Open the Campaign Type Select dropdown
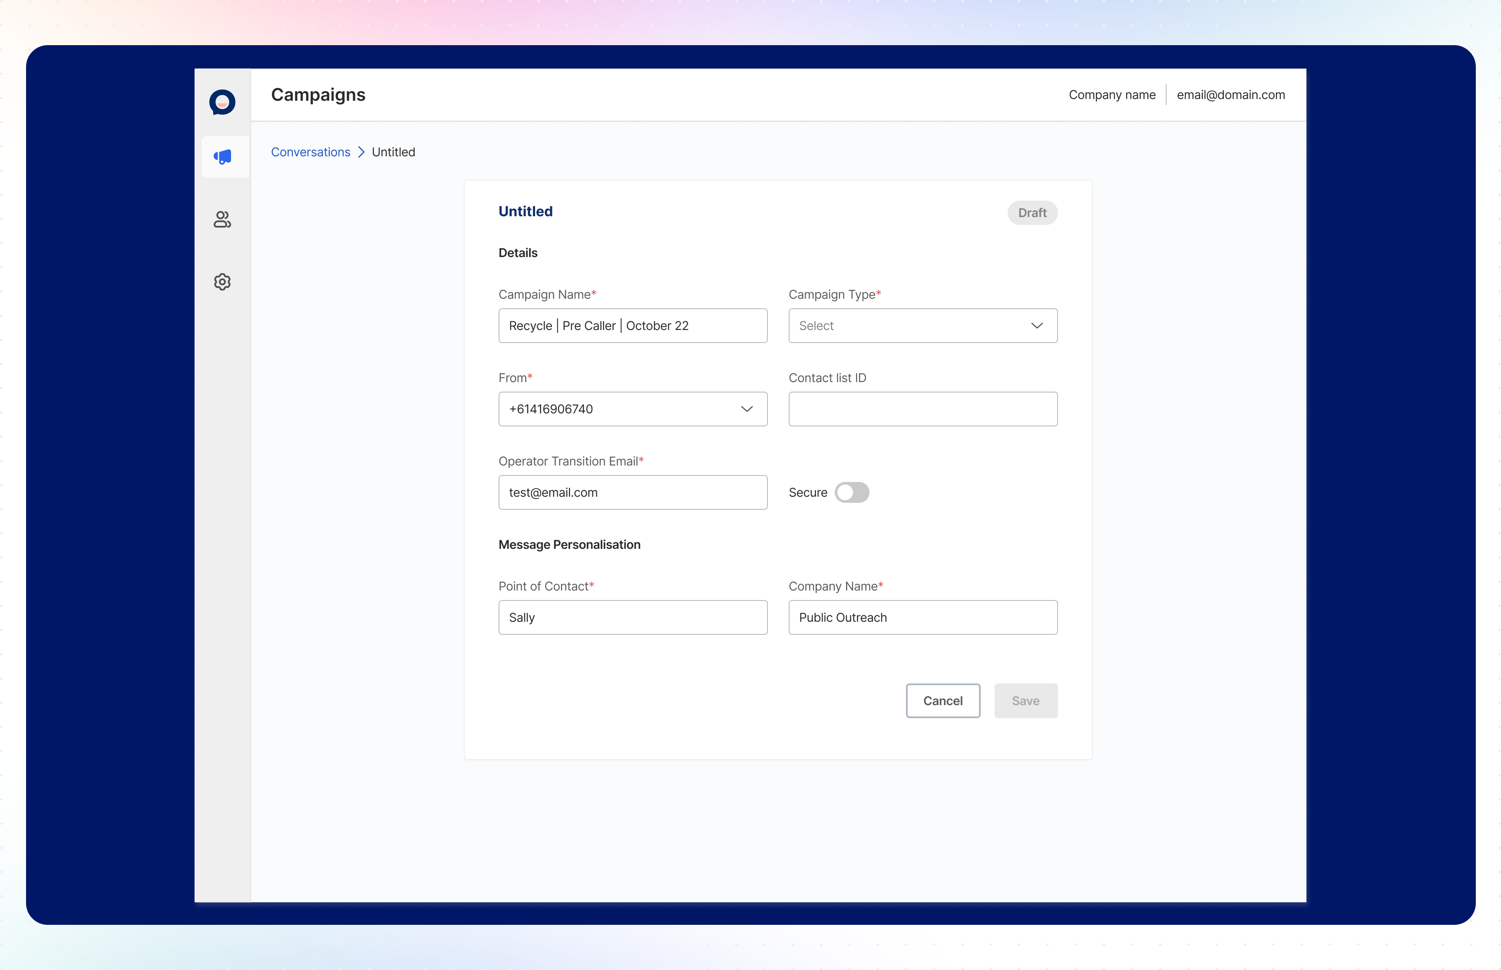Image resolution: width=1501 pixels, height=970 pixels. tap(923, 326)
